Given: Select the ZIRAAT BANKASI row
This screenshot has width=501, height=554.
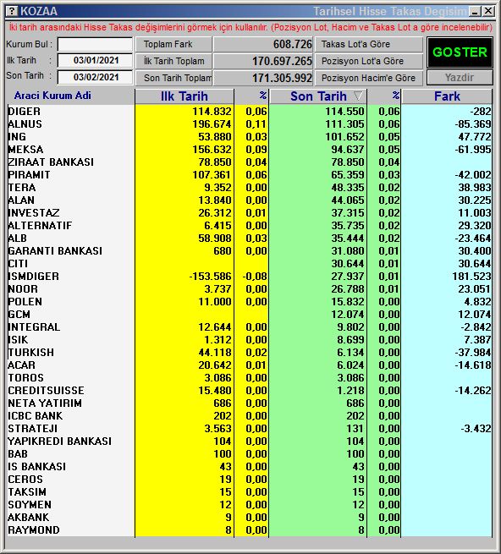Looking at the screenshot, I should click(x=250, y=162).
